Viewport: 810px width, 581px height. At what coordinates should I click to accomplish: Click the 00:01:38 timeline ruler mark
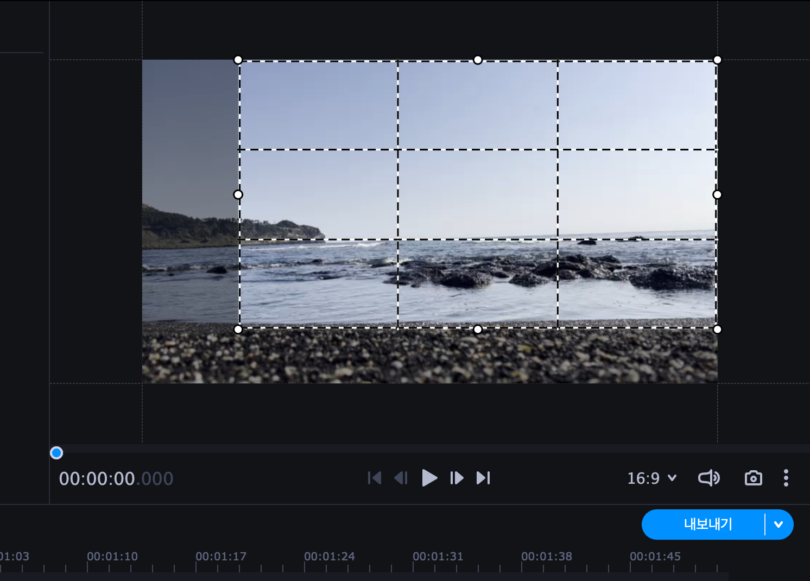(547, 557)
